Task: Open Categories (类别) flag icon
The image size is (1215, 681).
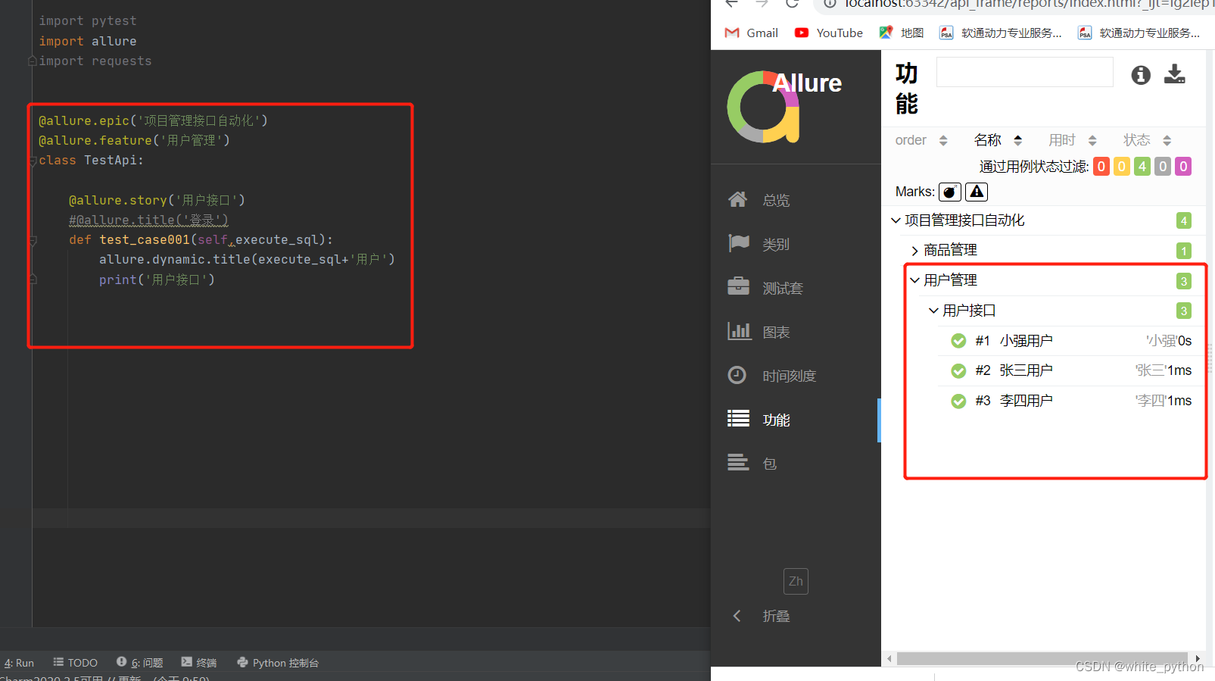Action: [738, 243]
